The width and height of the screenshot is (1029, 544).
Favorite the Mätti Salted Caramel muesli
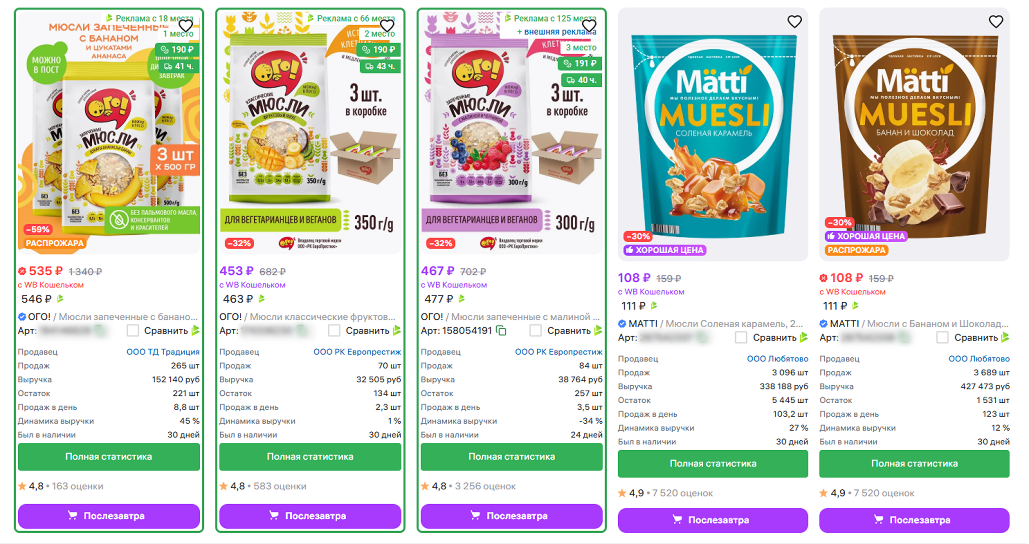[794, 21]
